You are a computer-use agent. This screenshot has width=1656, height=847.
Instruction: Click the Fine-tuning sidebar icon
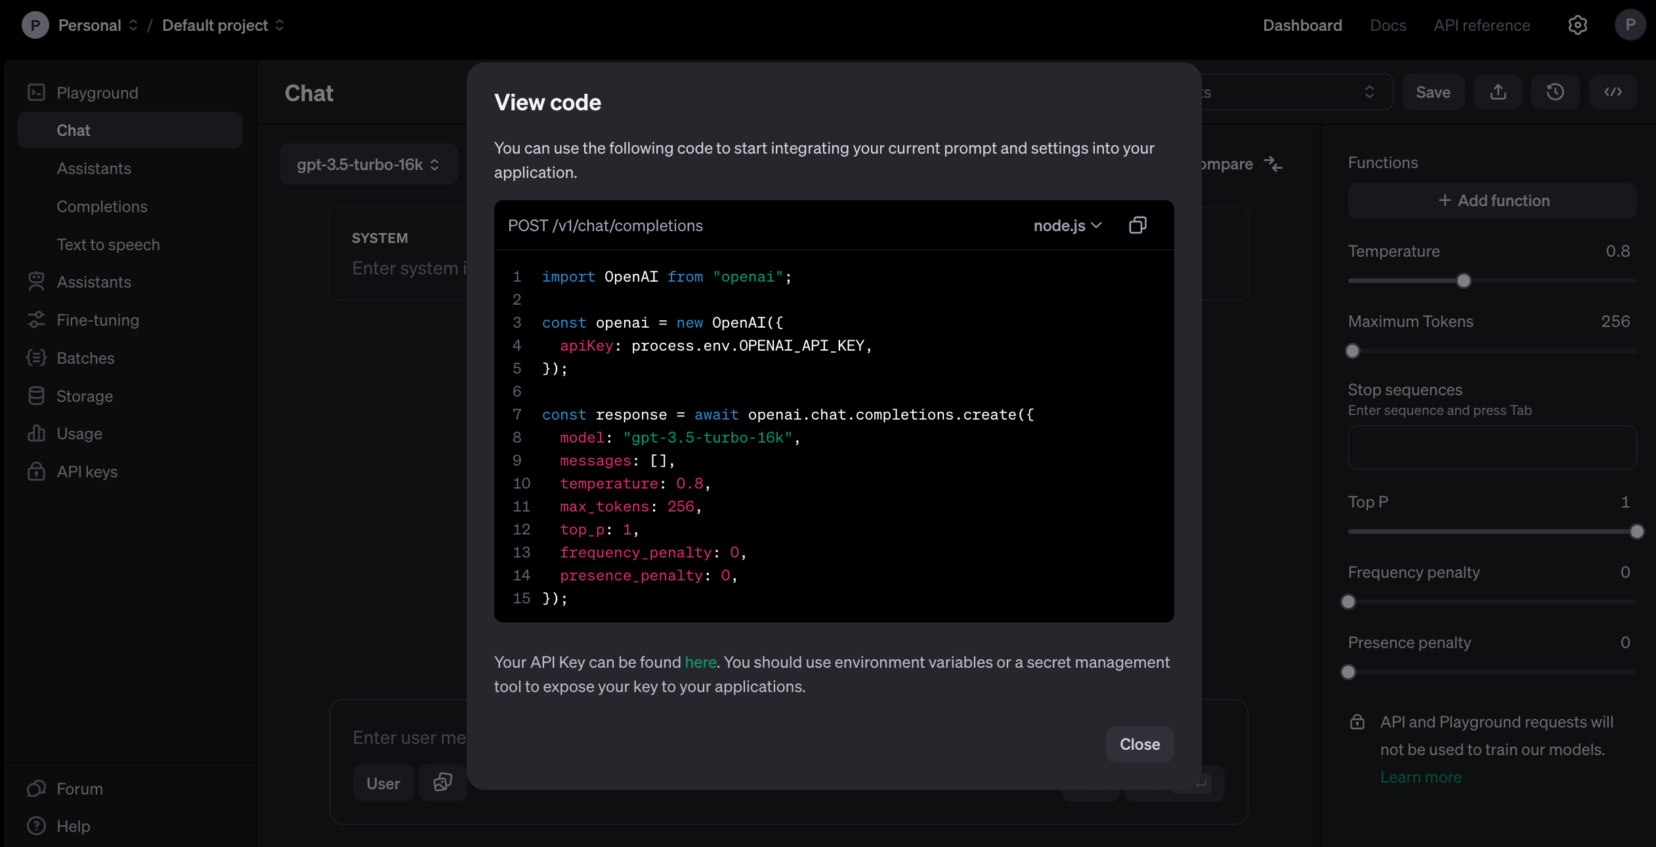[36, 320]
